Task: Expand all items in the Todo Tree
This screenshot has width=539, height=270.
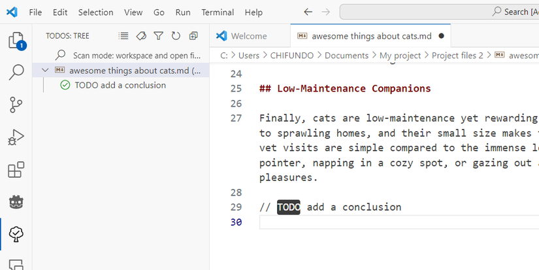Action: point(193,36)
